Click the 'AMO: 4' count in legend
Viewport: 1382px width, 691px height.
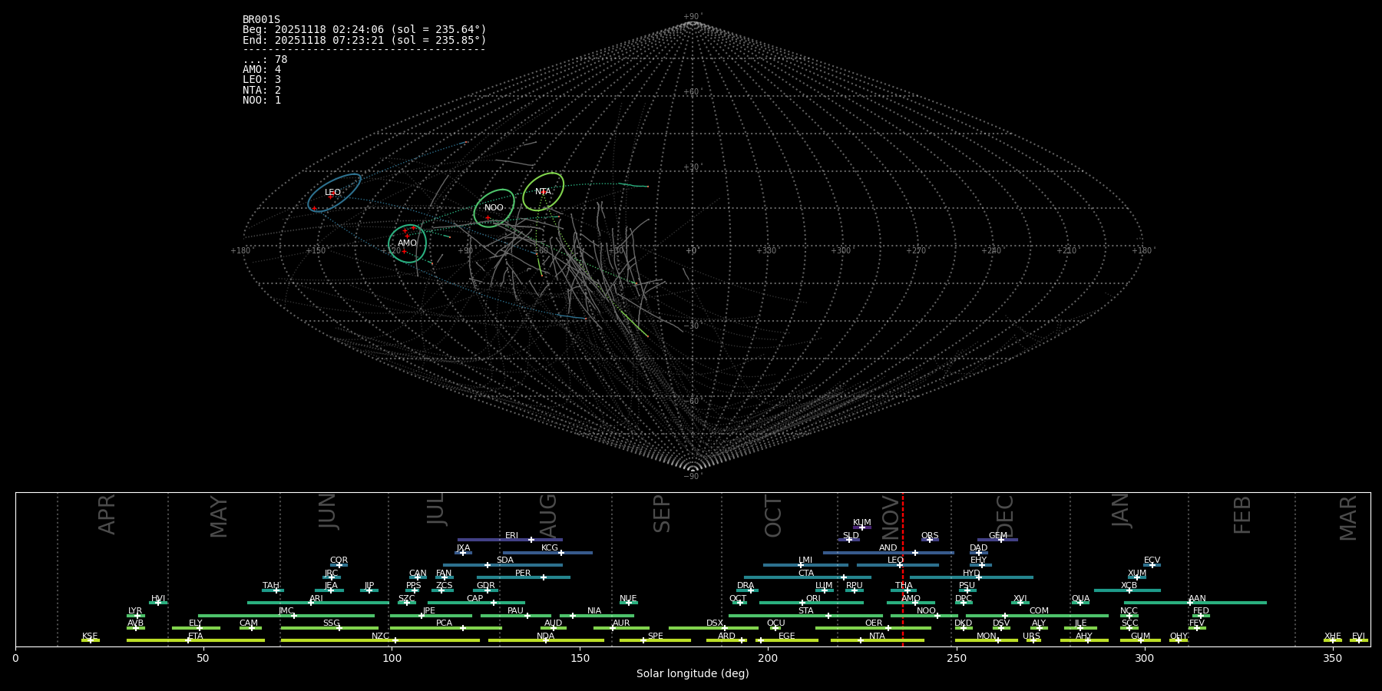tap(262, 70)
